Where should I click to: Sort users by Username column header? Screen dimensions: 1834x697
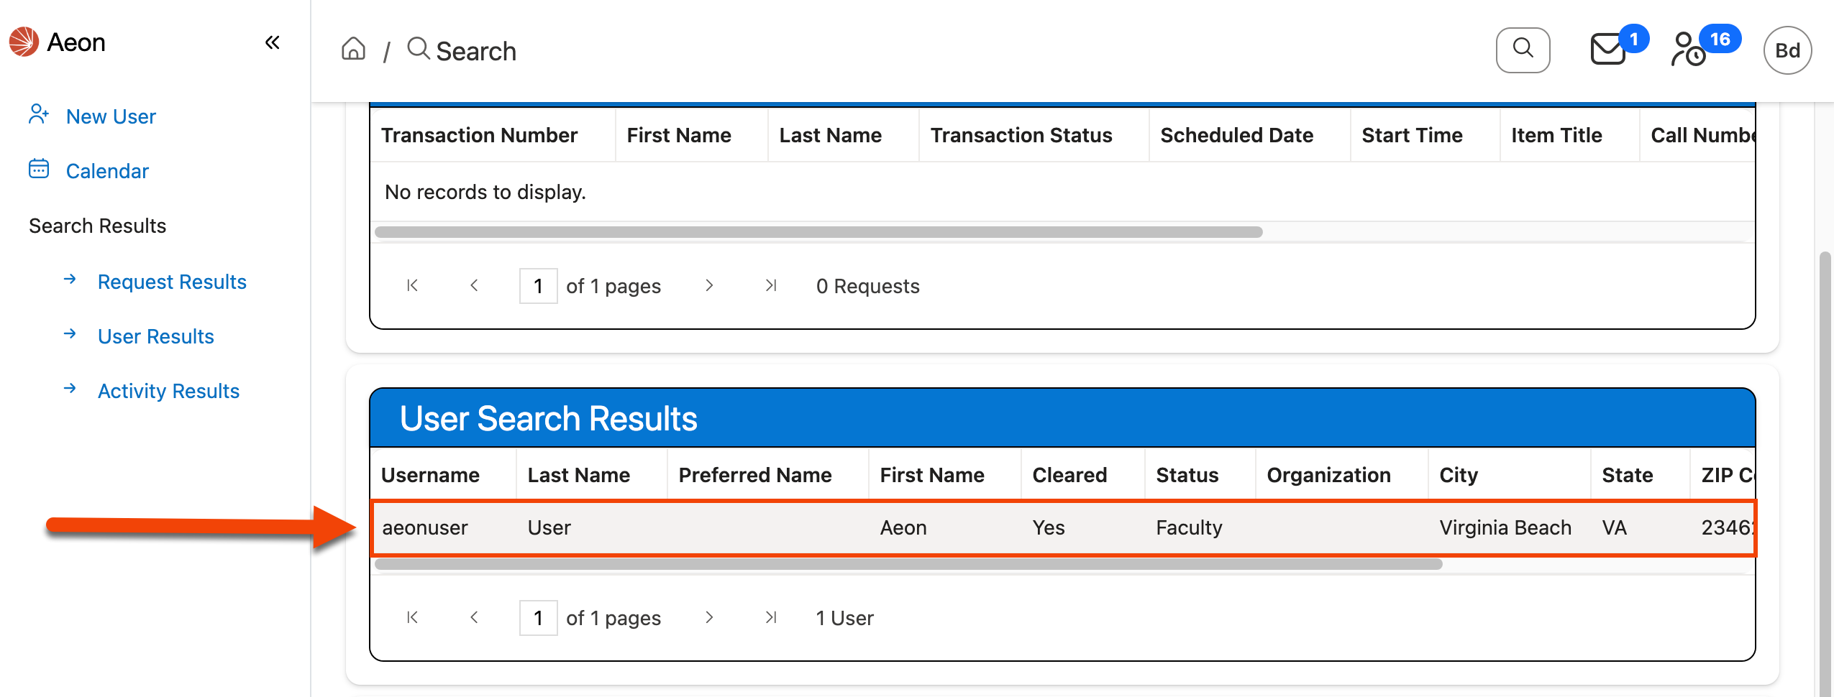coord(430,475)
